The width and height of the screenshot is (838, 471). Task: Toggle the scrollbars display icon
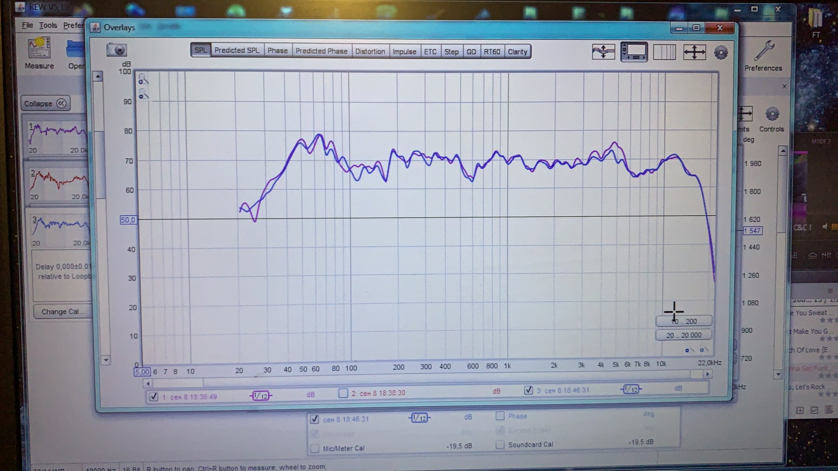coord(634,52)
